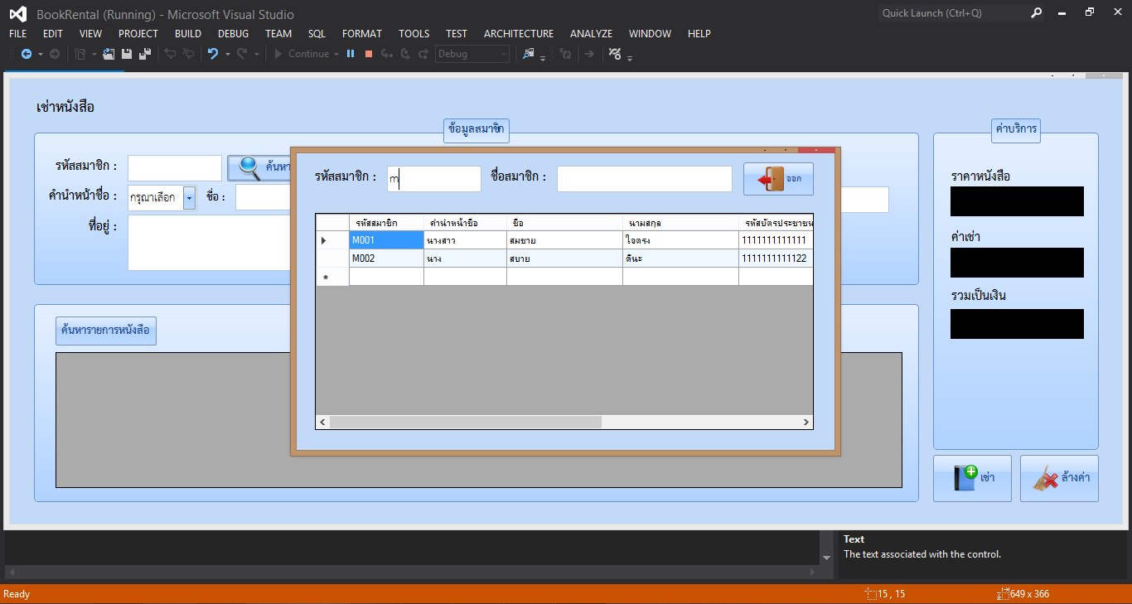
Task: Click the grid's horizontal scrollbar thumb
Action: [x=465, y=423]
